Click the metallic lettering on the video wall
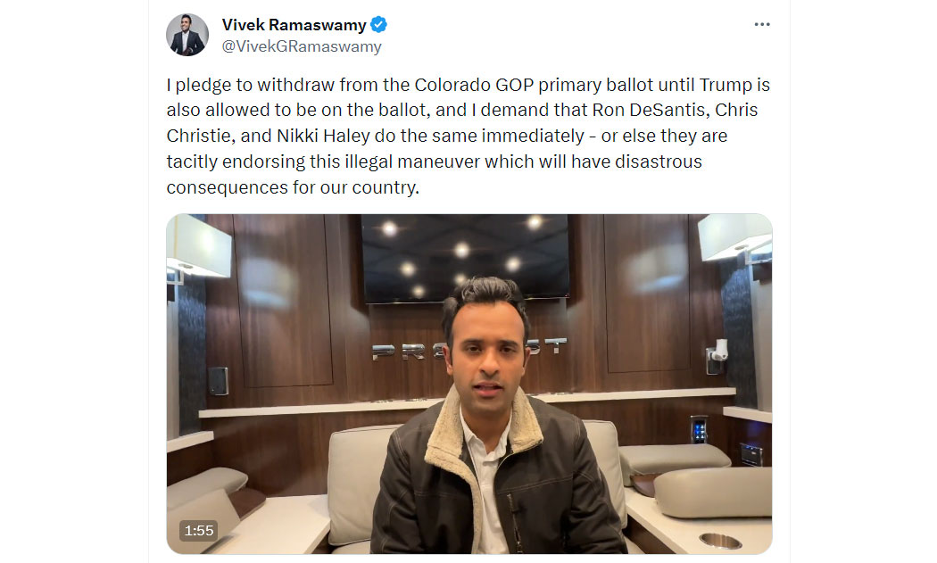Viewport: 937px width, 563px height. click(469, 349)
